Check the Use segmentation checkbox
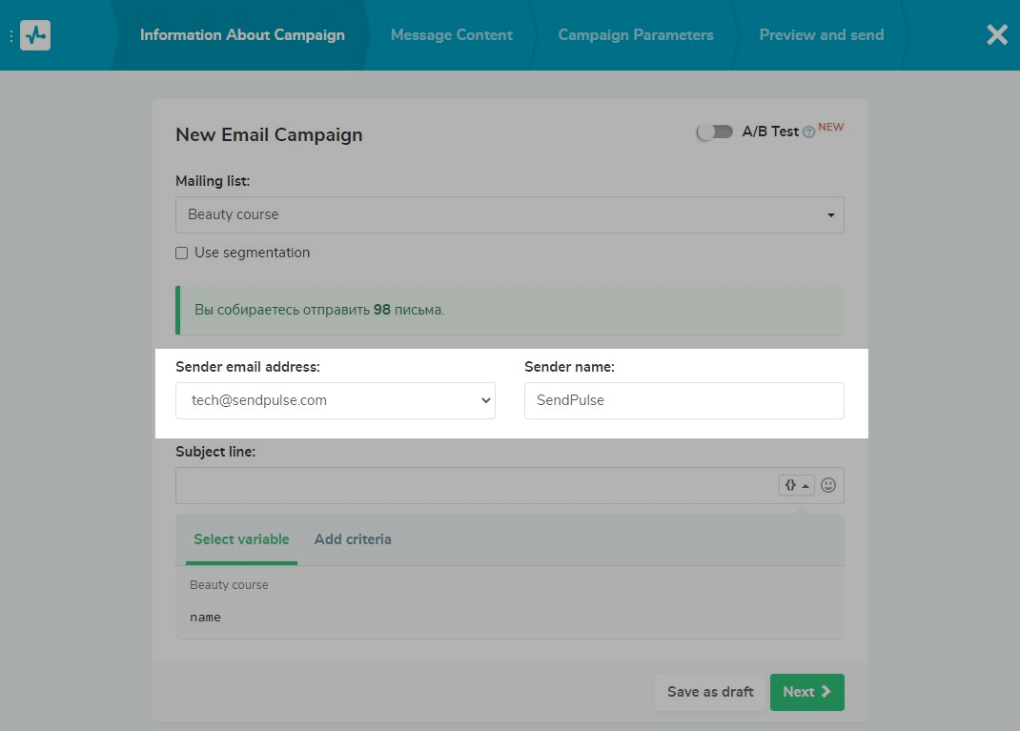The height and width of the screenshot is (731, 1020). pyautogui.click(x=182, y=254)
